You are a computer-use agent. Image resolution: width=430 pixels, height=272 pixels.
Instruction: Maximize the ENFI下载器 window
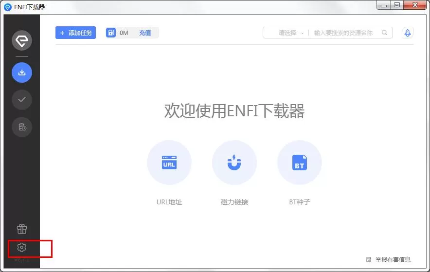coord(397,5)
